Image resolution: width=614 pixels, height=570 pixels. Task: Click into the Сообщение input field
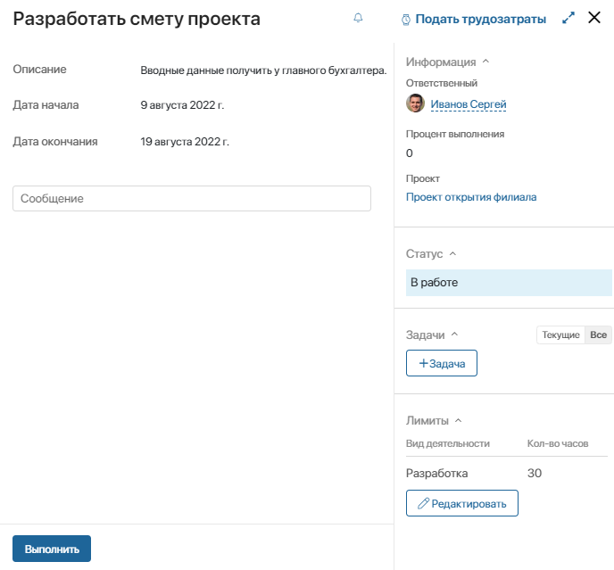pyautogui.click(x=192, y=199)
